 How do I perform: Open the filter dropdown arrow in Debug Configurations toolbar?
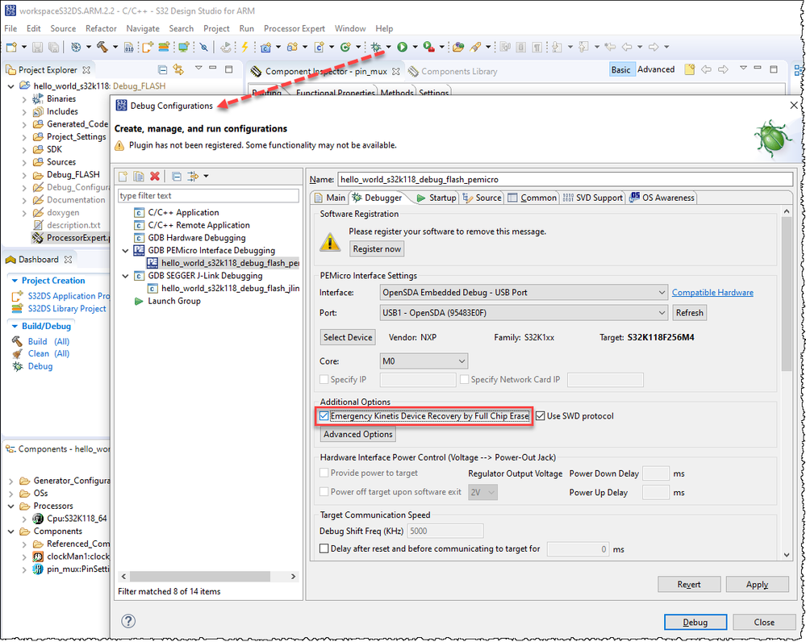(206, 177)
